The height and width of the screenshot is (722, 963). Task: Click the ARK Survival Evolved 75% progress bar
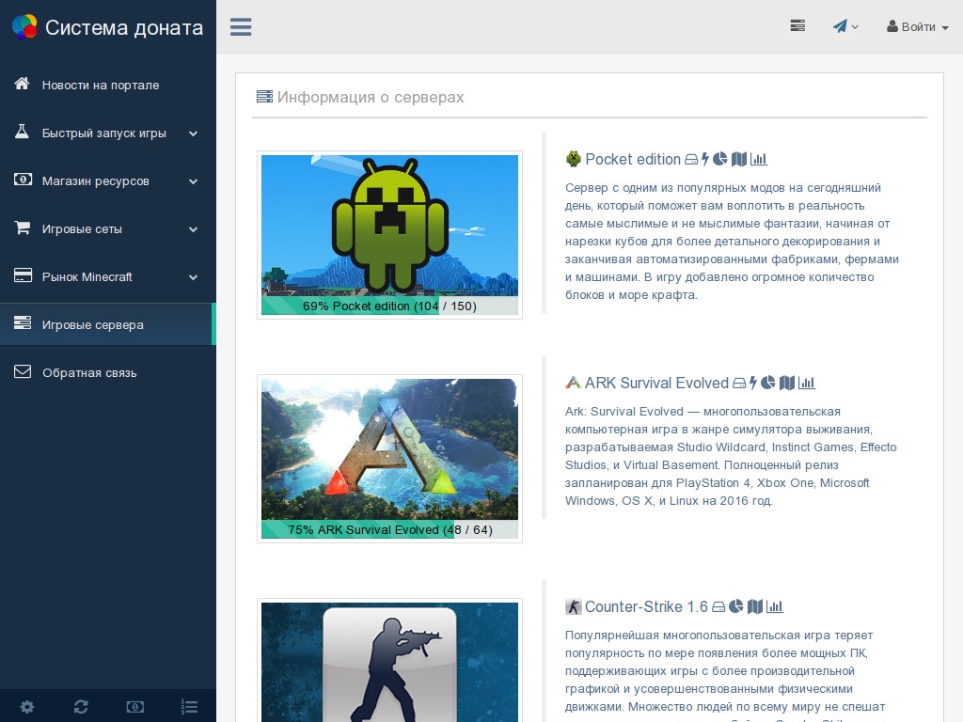tap(389, 529)
